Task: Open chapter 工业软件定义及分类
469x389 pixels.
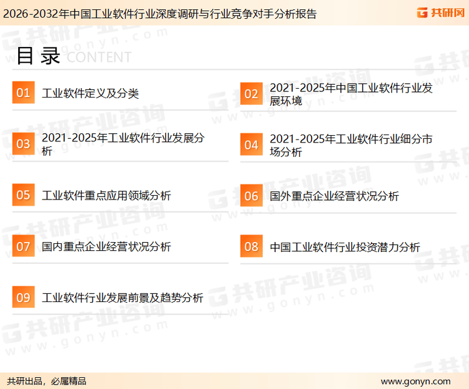Action: coord(90,94)
